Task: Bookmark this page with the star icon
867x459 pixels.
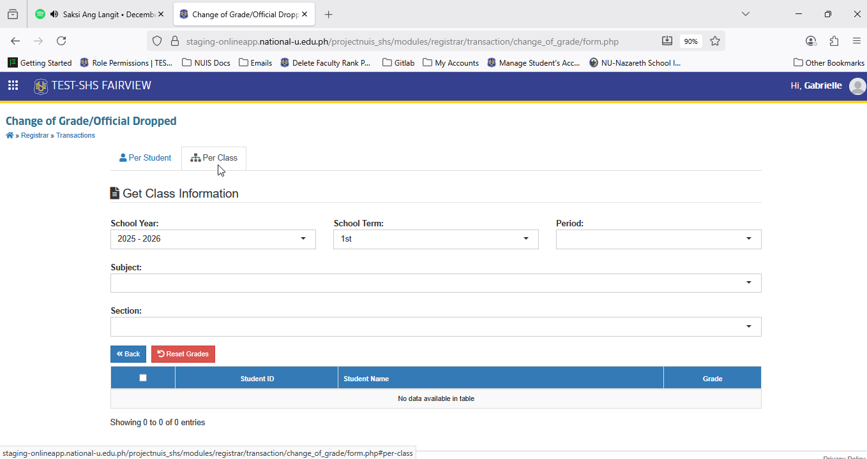Action: pyautogui.click(x=715, y=41)
